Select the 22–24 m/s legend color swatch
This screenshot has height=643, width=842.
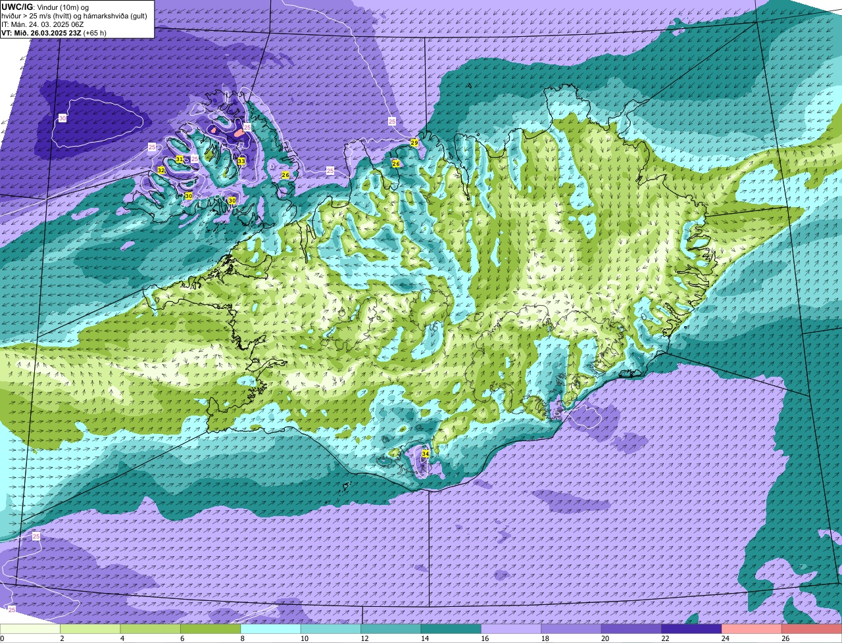(692, 629)
